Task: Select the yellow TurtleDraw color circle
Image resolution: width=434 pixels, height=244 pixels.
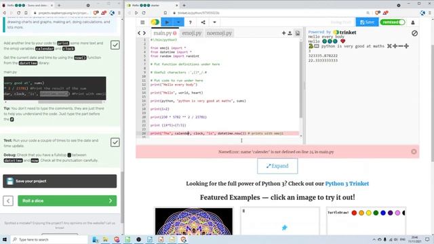Action: point(368,213)
